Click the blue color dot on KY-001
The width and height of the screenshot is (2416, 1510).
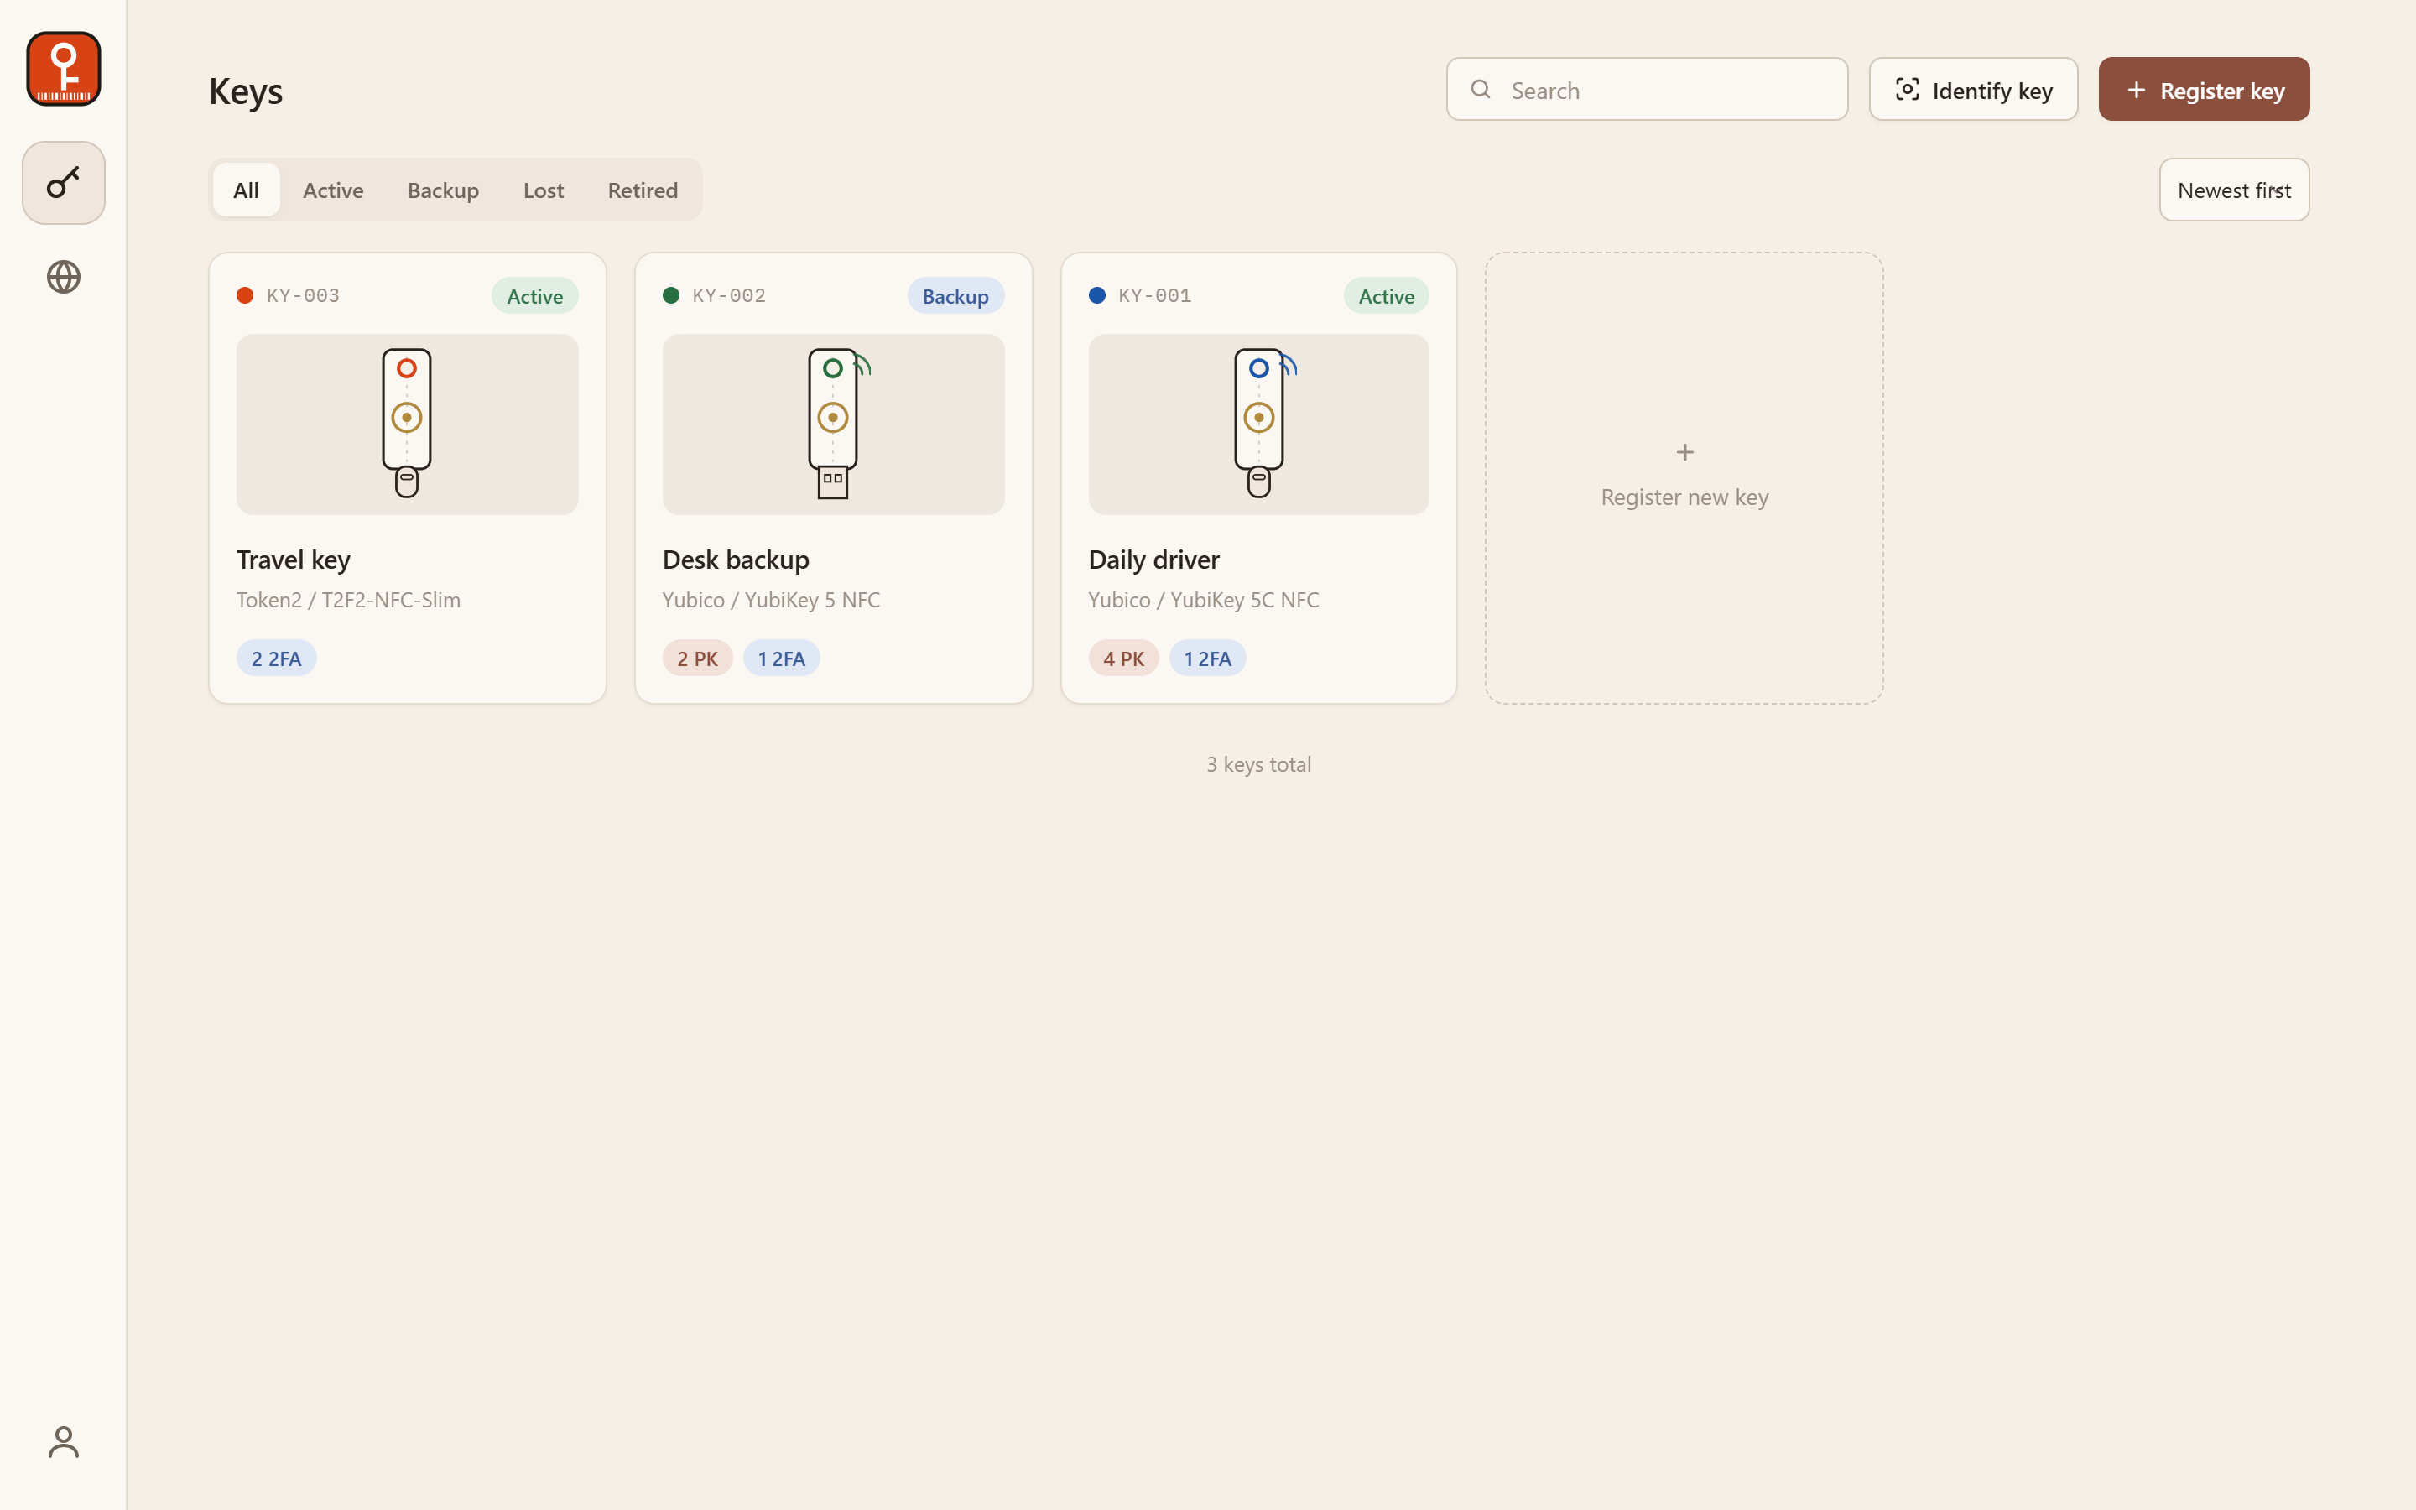[x=1096, y=295]
